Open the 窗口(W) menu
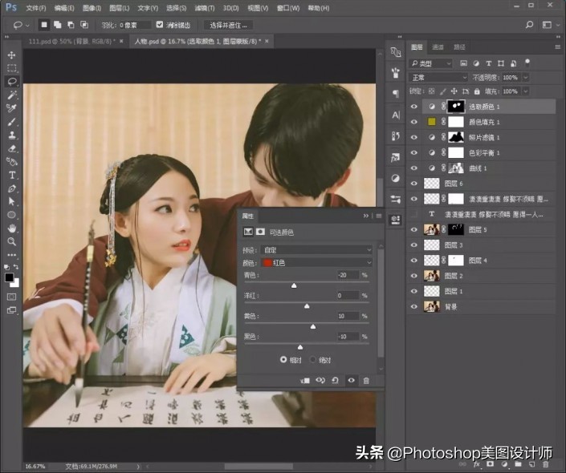Viewport: 566px width, 473px height. click(288, 8)
